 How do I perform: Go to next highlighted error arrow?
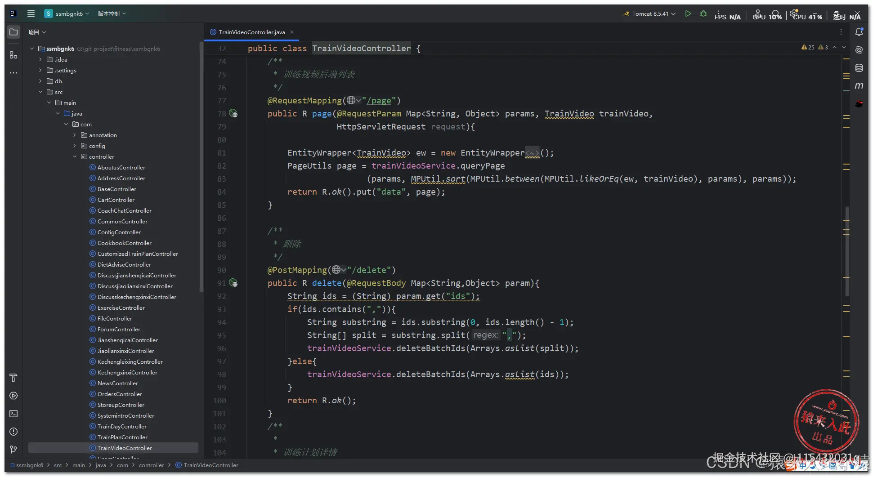coord(844,47)
